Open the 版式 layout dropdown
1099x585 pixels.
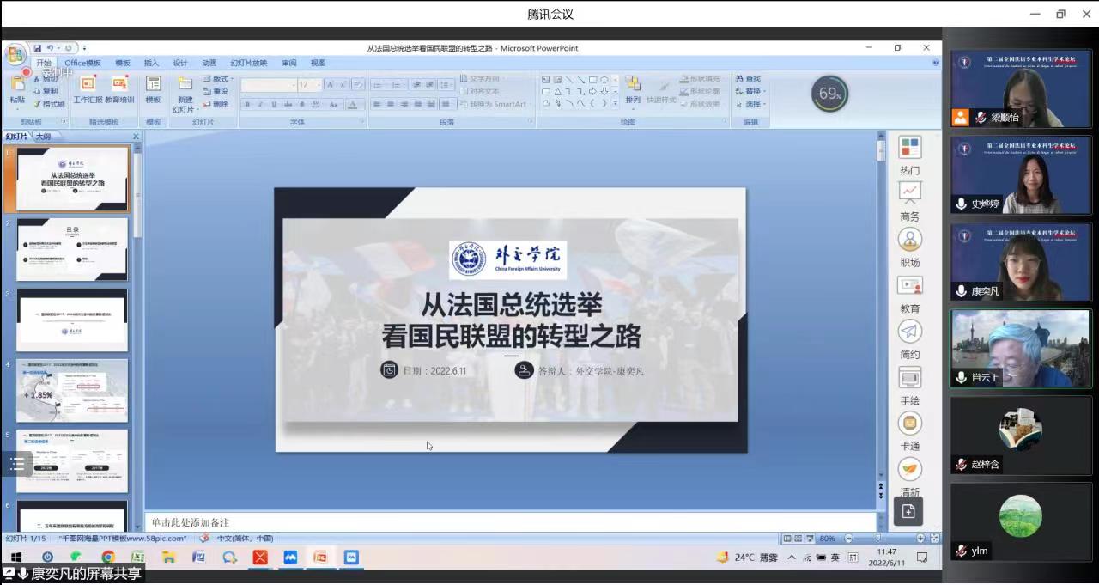coord(218,78)
